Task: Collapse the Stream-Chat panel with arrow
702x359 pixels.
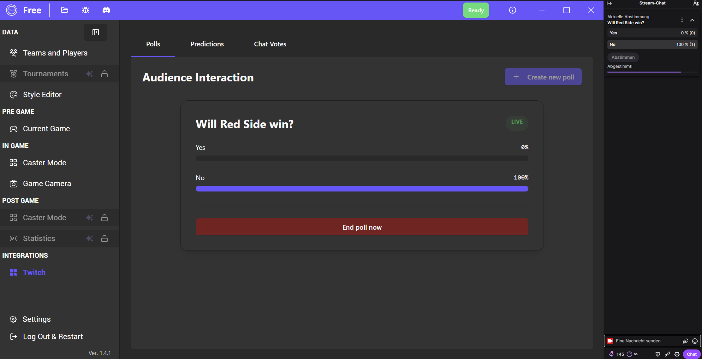Action: click(609, 3)
